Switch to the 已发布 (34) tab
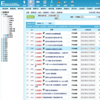The image size is (100, 100). pyautogui.click(x=31, y=23)
